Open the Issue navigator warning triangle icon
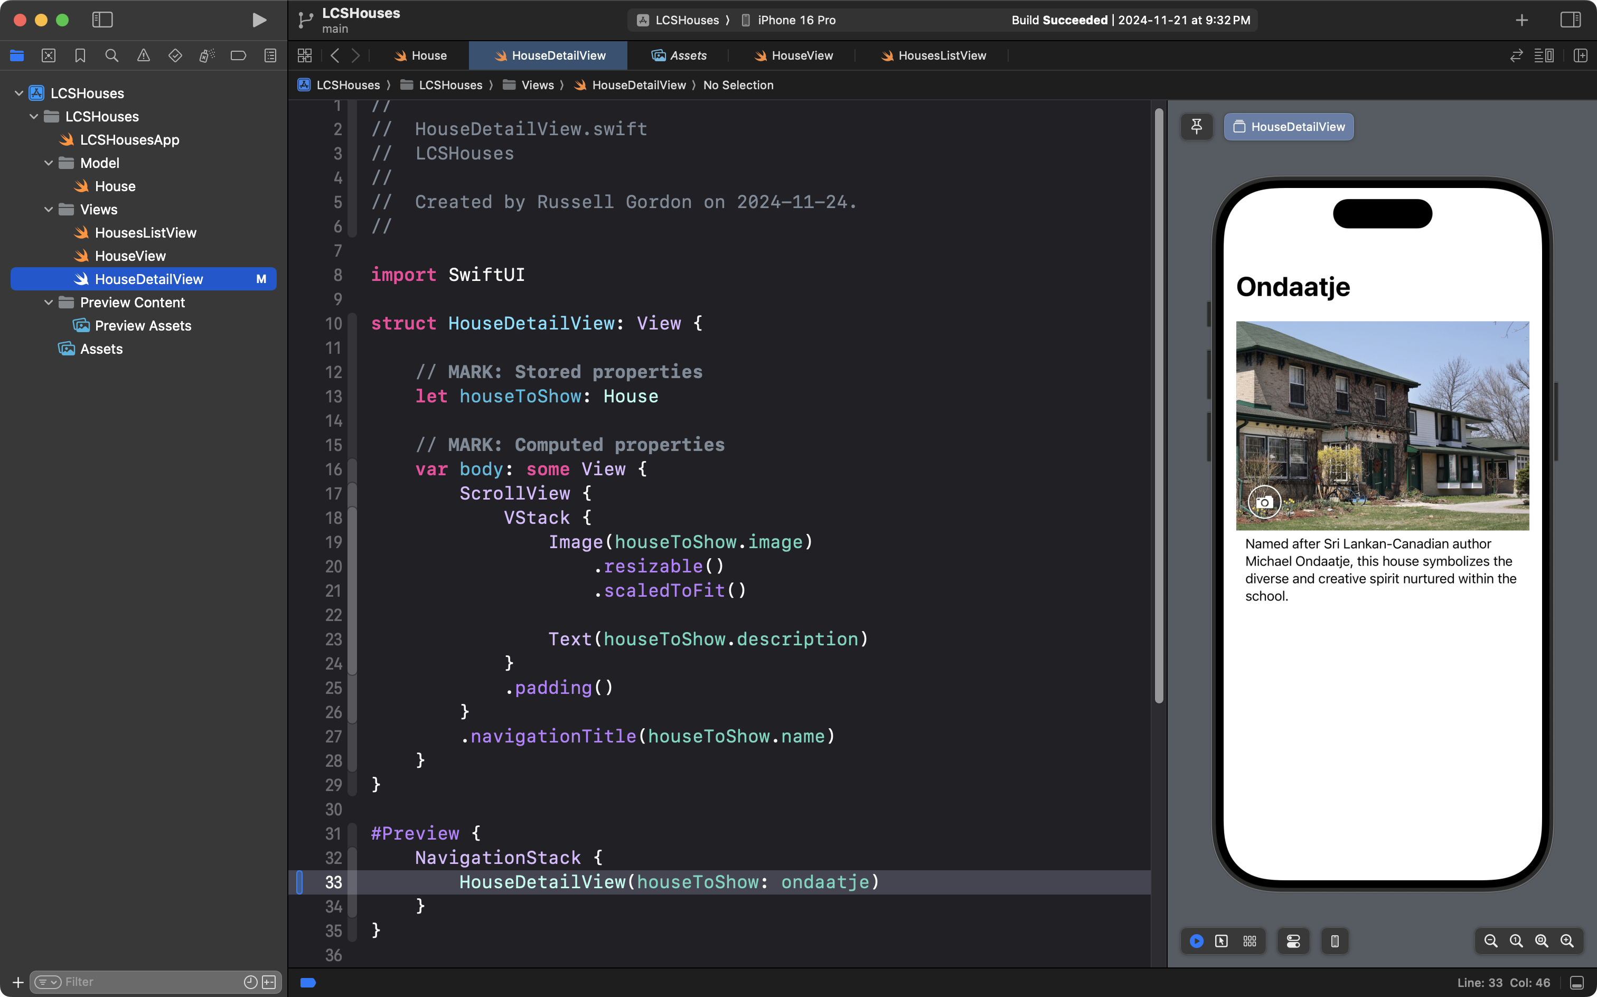The image size is (1597, 997). (x=143, y=55)
